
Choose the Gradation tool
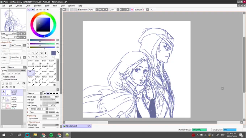click(52, 84)
